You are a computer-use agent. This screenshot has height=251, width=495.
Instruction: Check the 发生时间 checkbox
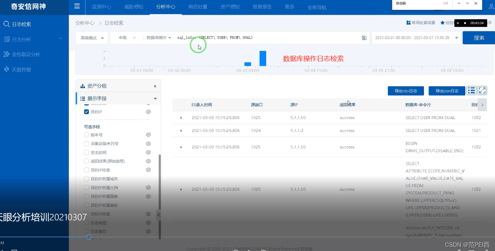click(x=87, y=153)
